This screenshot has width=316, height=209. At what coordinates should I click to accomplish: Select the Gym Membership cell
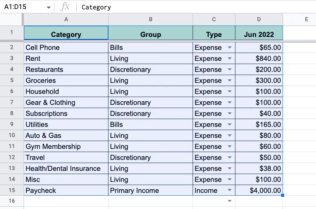point(66,147)
